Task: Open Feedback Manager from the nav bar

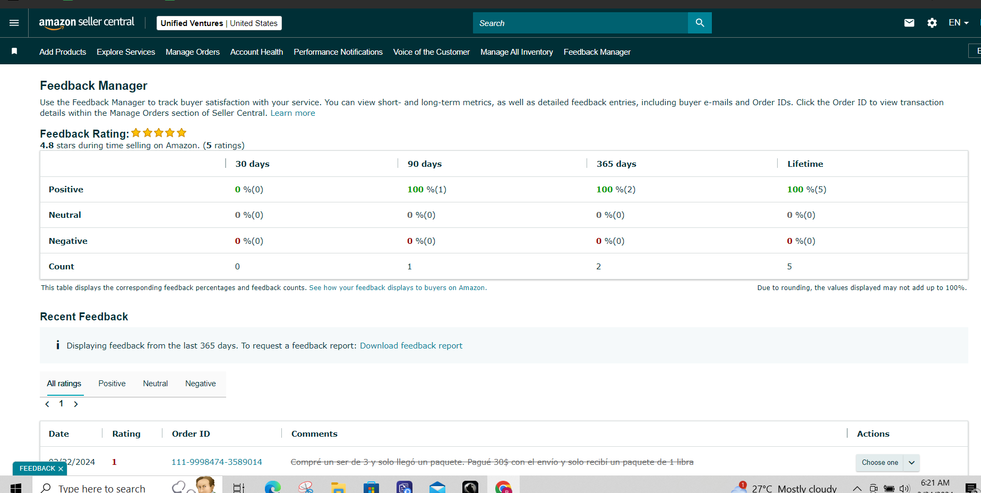Action: [597, 52]
